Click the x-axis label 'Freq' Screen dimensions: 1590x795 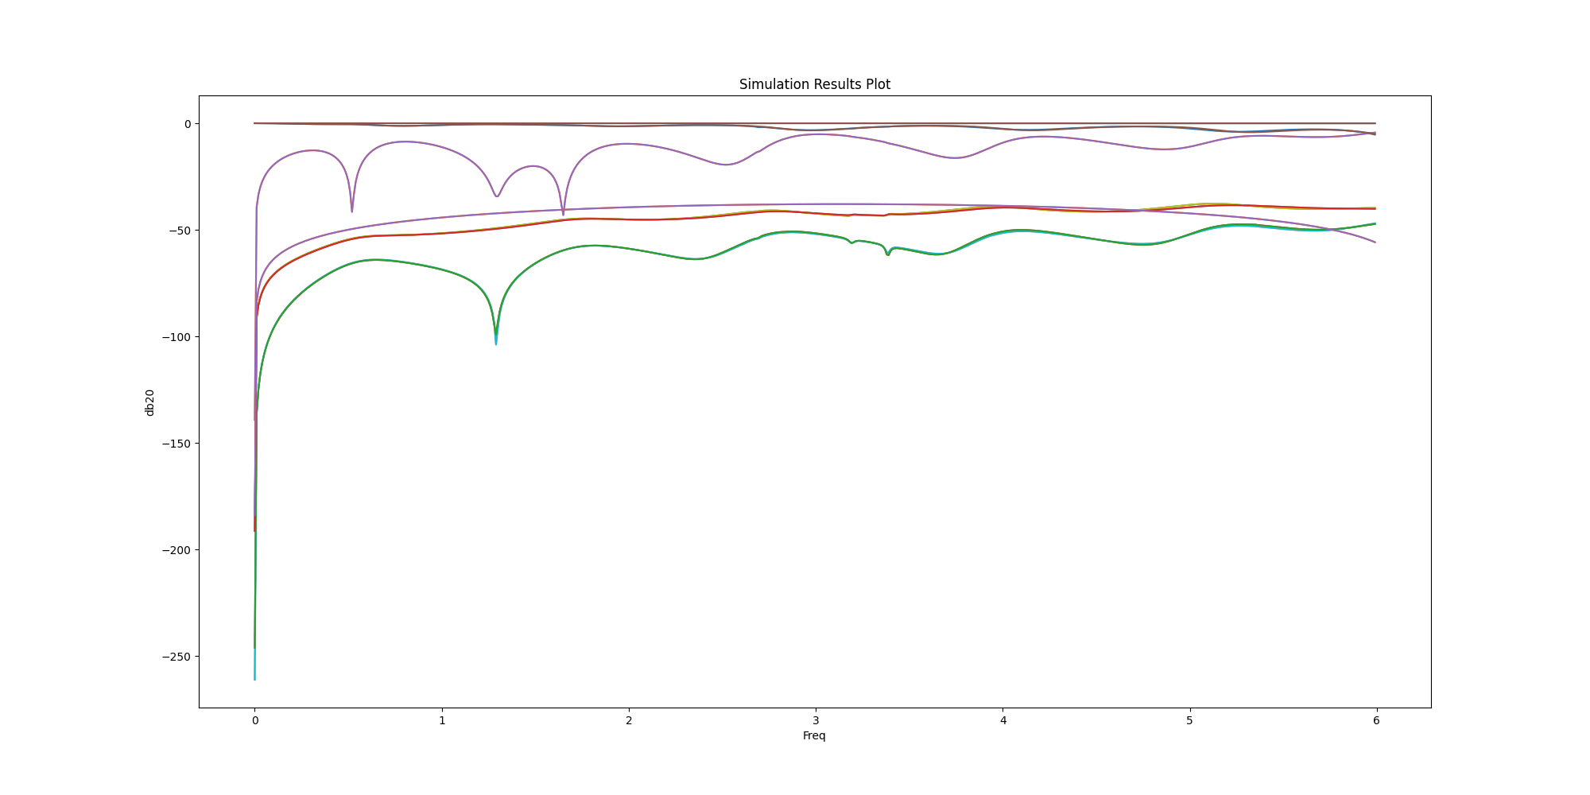click(814, 736)
